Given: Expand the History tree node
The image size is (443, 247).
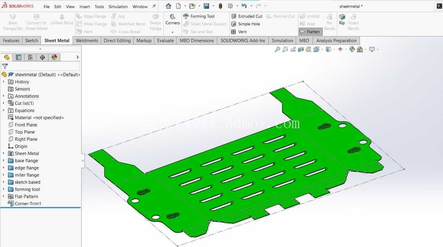Looking at the screenshot, I should [x=3, y=82].
